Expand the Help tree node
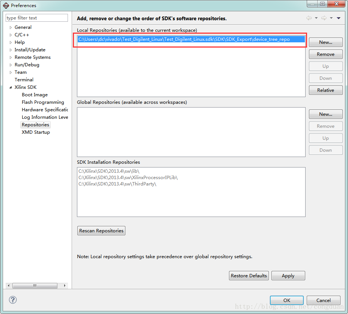 (x=11, y=42)
